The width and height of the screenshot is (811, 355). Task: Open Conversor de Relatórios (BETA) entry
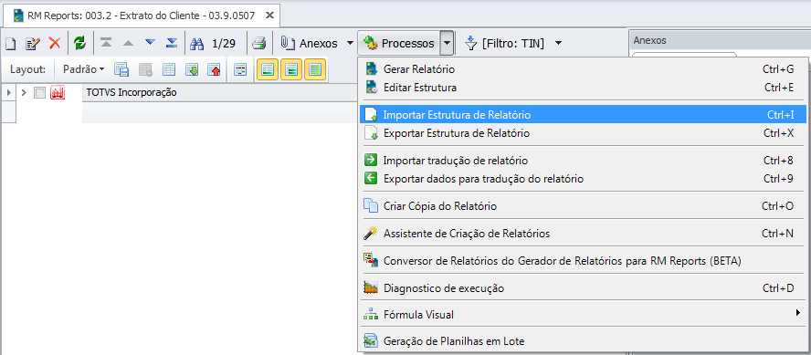(583, 261)
